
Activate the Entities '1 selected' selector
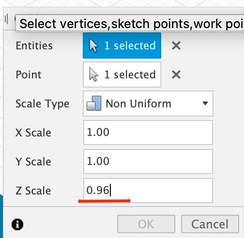click(122, 45)
